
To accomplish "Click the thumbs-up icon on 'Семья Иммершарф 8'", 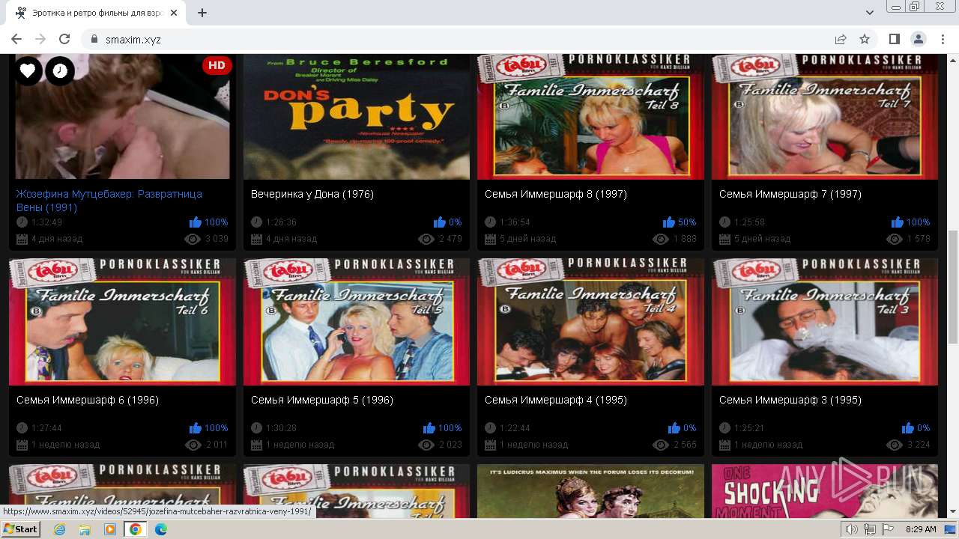I will tap(669, 222).
